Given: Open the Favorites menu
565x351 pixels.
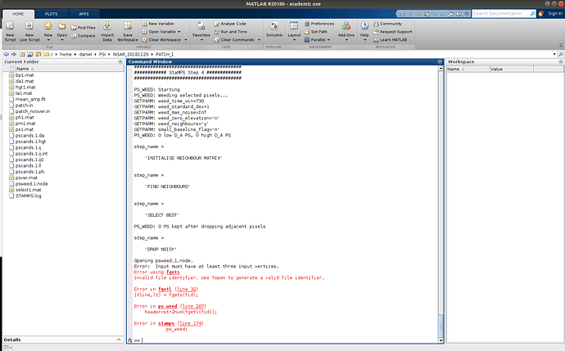Looking at the screenshot, I should coord(201,30).
